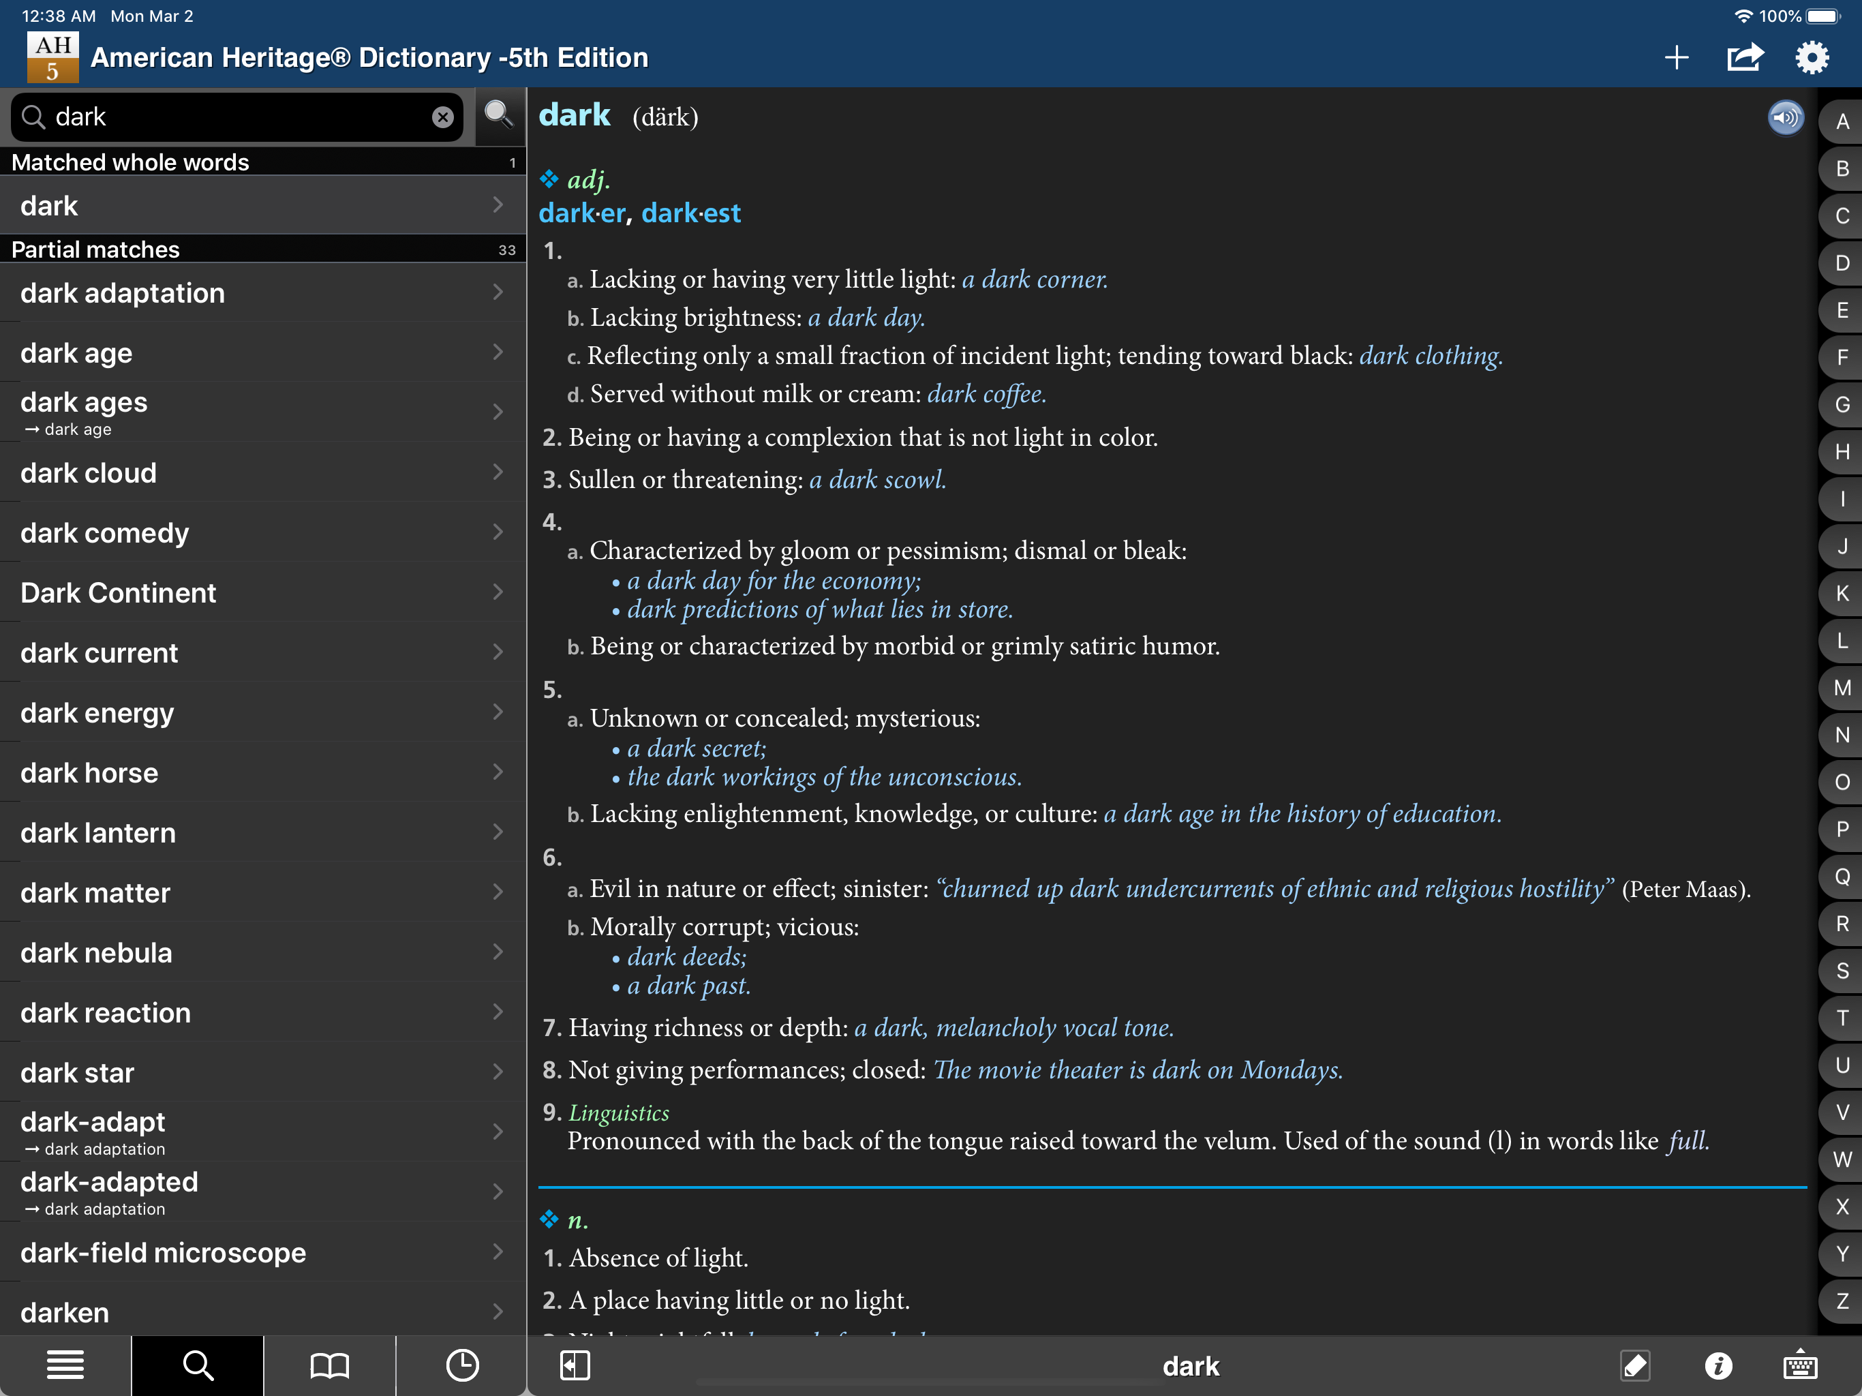Tap the Wi-Fi icon in status bar

1743,16
